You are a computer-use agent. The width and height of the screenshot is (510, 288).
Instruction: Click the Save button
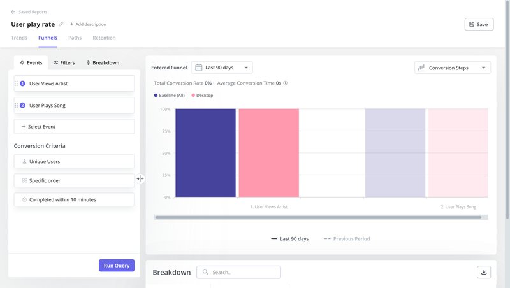479,24
